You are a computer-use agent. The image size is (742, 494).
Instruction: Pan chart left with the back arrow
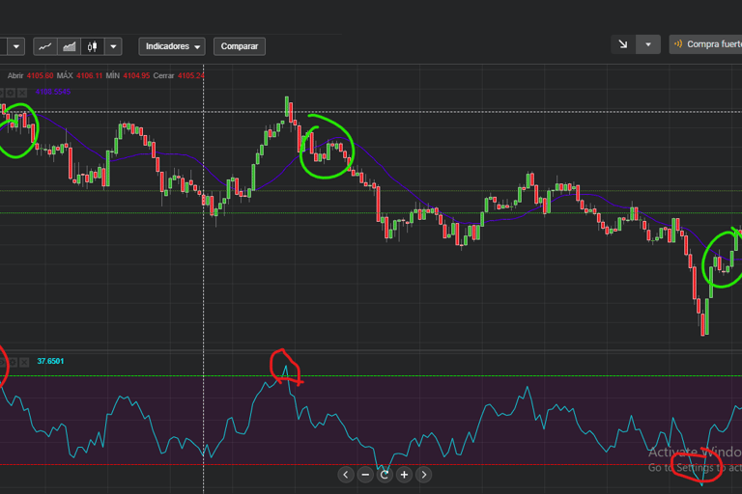[x=346, y=475]
